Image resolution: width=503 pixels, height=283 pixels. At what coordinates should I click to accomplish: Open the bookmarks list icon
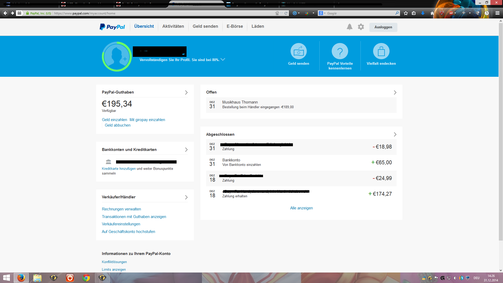(x=414, y=13)
